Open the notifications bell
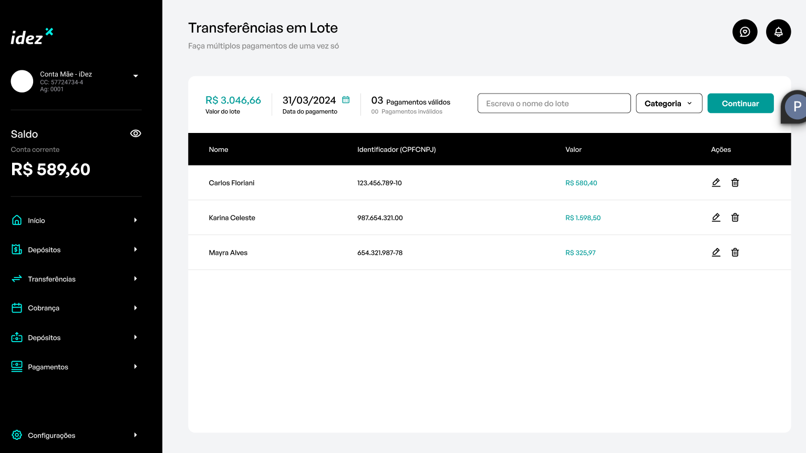The image size is (806, 453). [778, 32]
